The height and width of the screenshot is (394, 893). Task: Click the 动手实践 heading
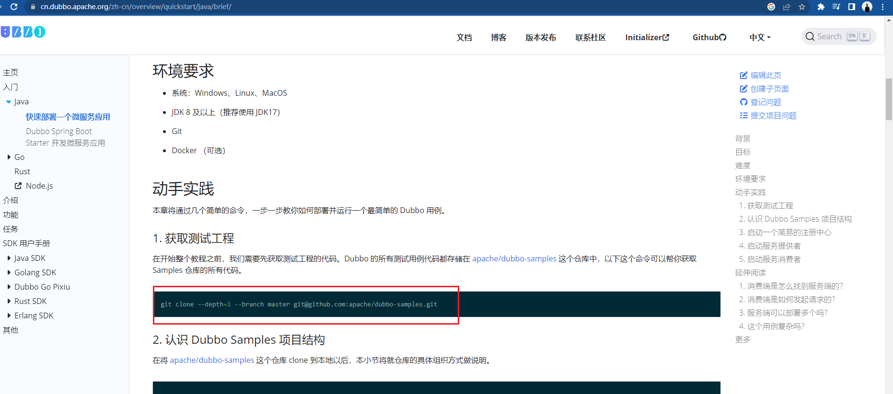[183, 189]
